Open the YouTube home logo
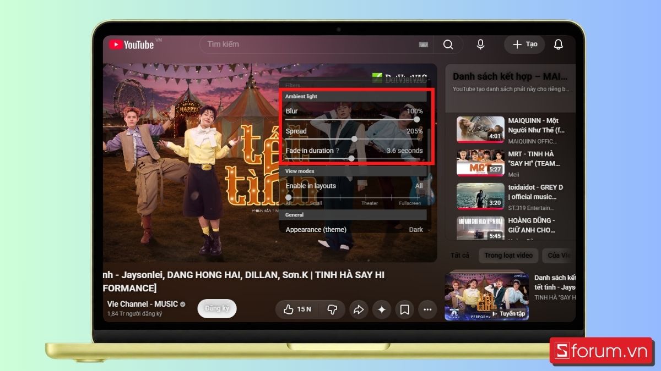 coord(131,45)
